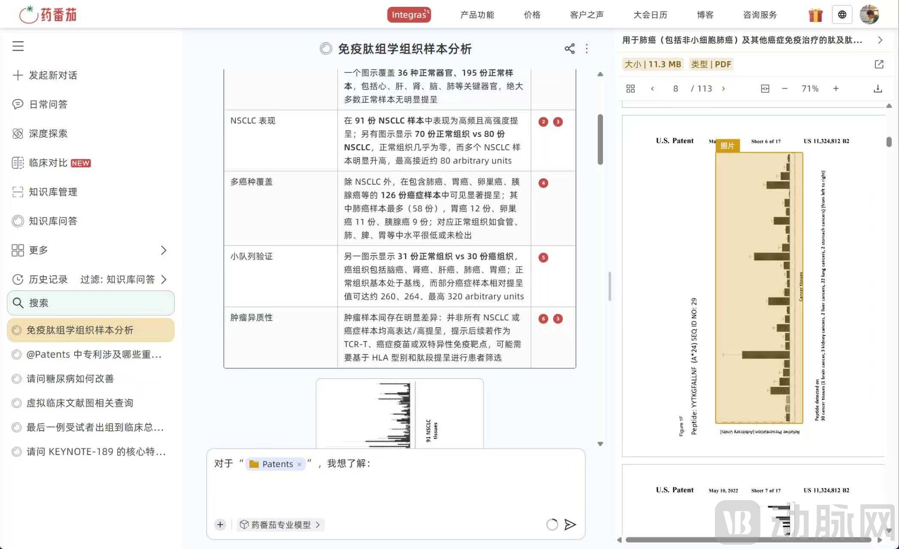Image resolution: width=899 pixels, height=549 pixels.
Task: Expand the PDF panel title chevron
Action: click(880, 40)
